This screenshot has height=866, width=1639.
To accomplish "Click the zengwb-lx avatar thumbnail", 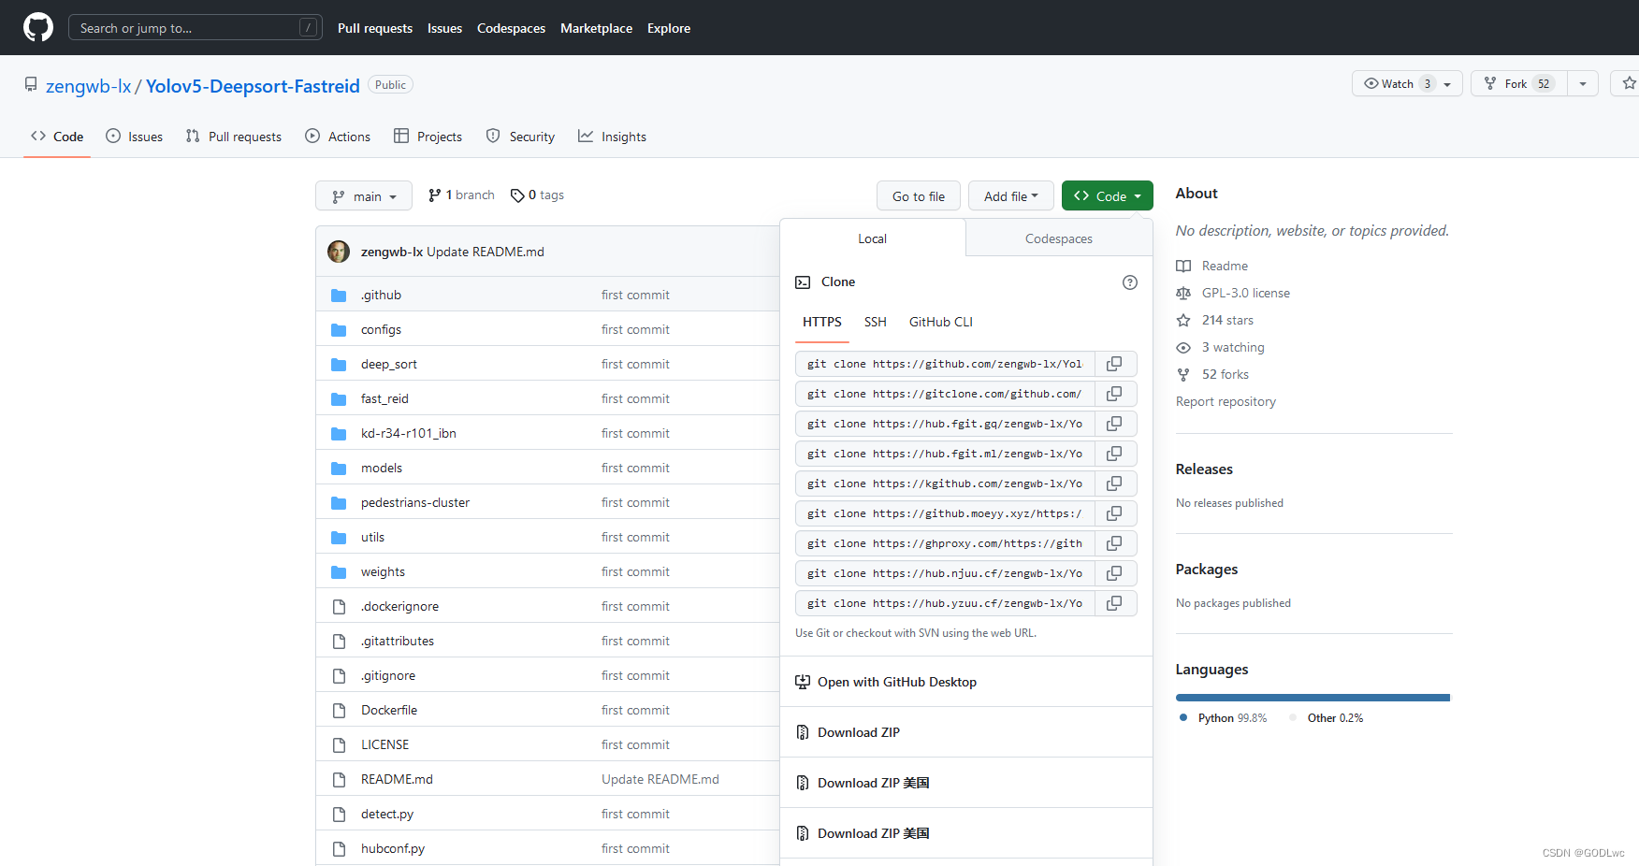I will coord(339,252).
